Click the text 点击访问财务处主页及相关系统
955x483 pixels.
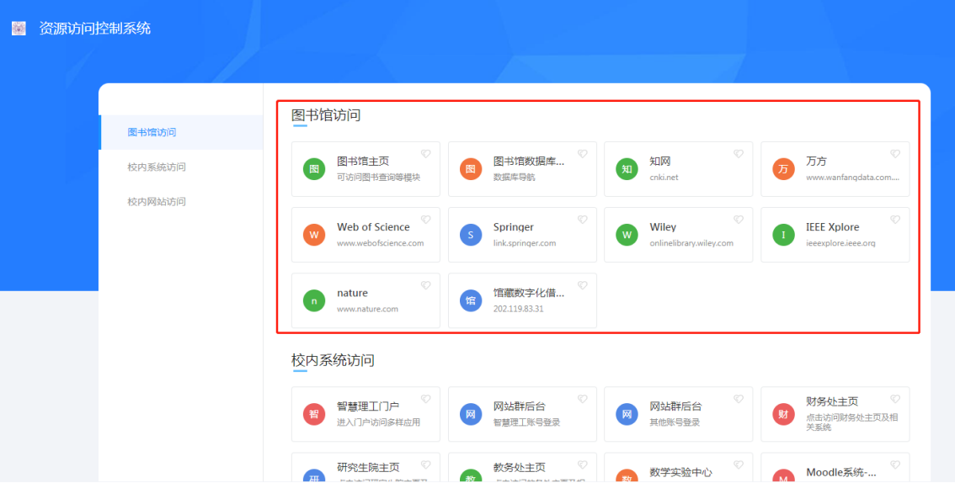click(x=852, y=422)
